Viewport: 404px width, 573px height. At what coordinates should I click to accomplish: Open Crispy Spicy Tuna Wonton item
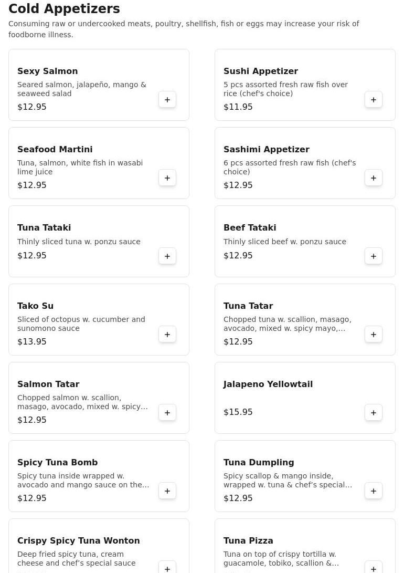point(78,540)
